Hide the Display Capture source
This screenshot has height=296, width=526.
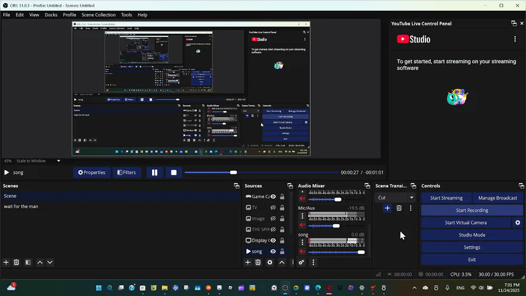click(273, 240)
